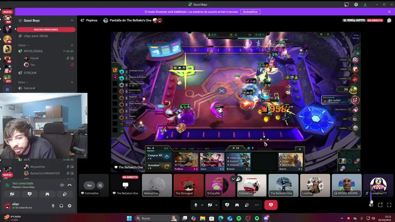The image size is (395, 222).
Task: Toggle camera in bottom call controls
Action: click(x=210, y=205)
